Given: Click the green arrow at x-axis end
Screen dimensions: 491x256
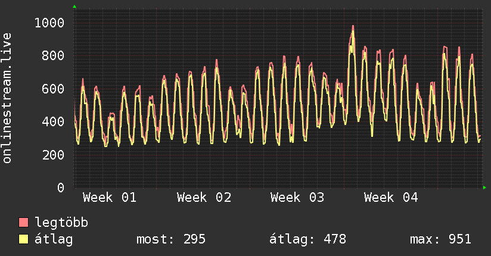Looking at the screenshot, I should tap(484, 188).
